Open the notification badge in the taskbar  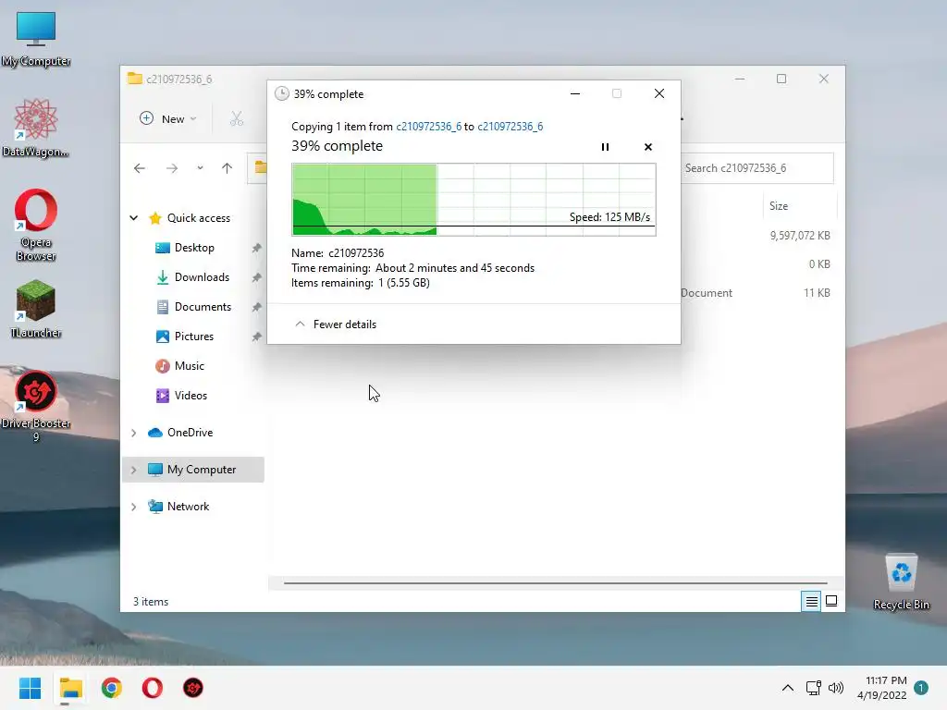pos(921,688)
